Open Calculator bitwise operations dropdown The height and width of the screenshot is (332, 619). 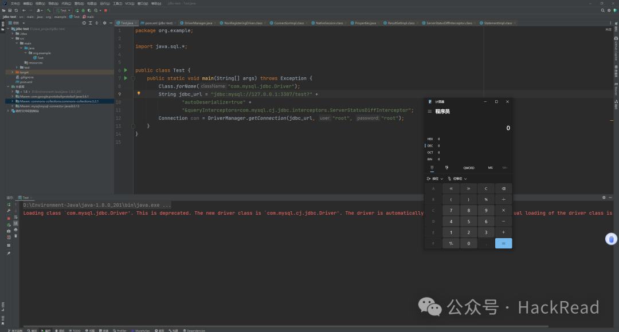[435, 179]
